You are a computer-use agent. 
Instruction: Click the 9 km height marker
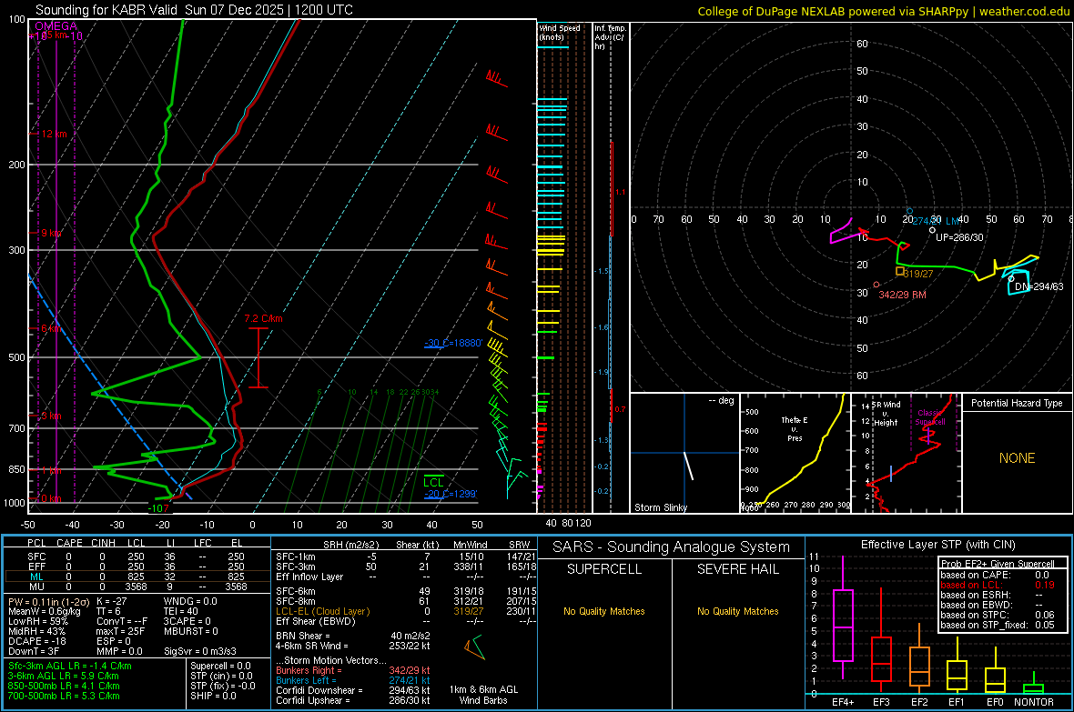pyautogui.click(x=51, y=233)
